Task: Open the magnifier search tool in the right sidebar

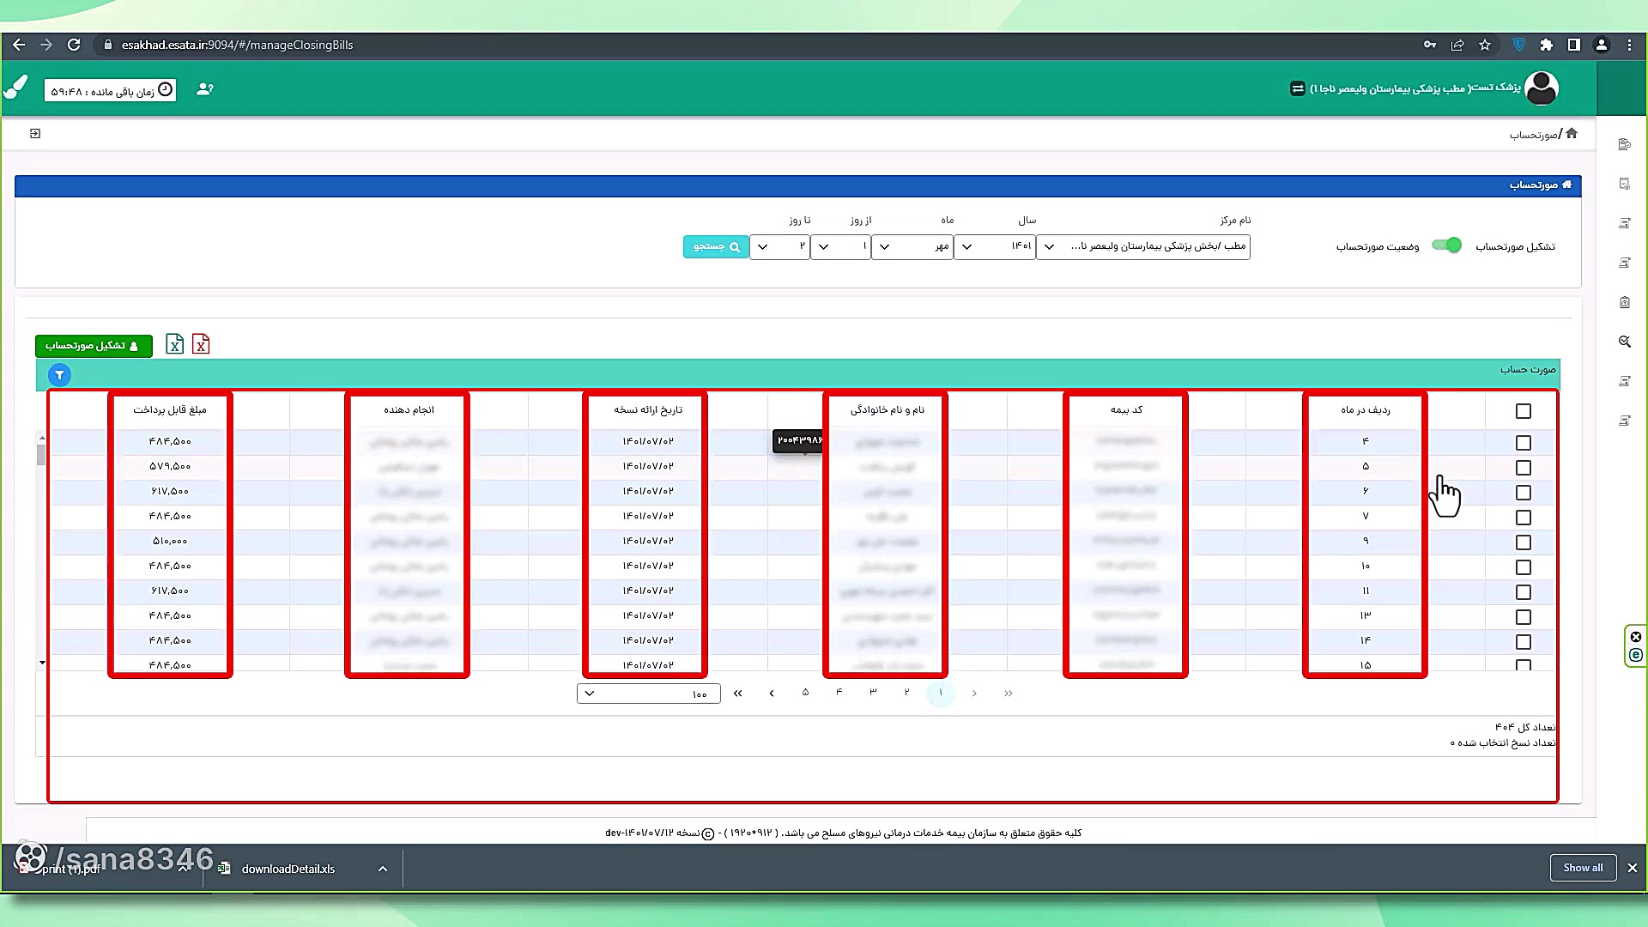Action: [x=1625, y=342]
